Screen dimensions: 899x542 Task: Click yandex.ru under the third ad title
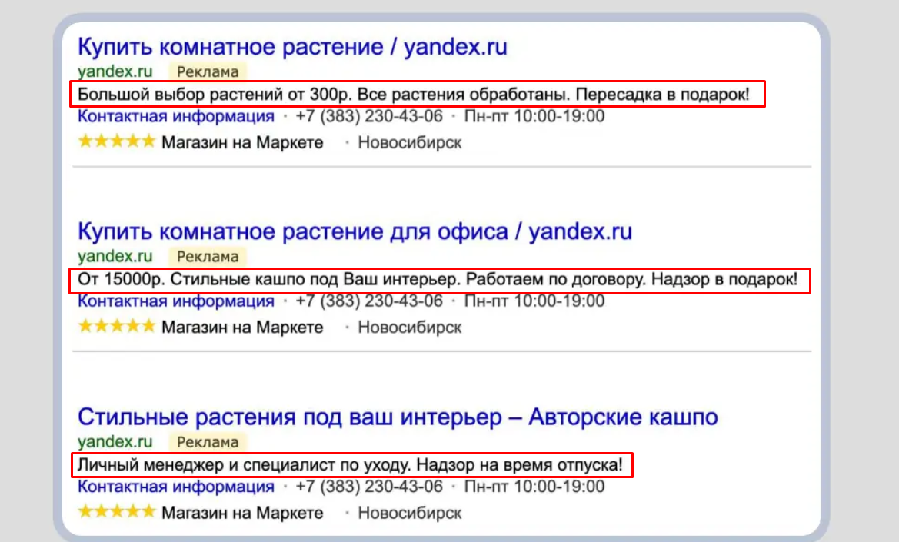click(x=112, y=441)
